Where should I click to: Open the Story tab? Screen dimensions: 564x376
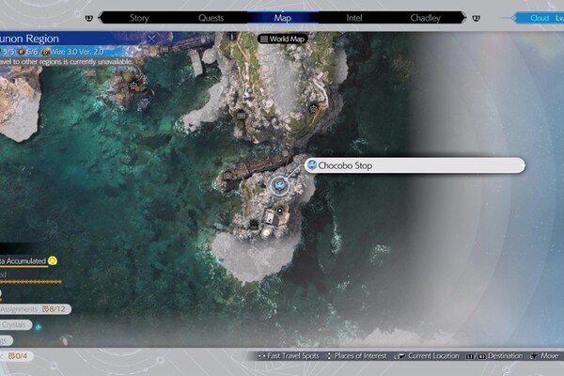pyautogui.click(x=139, y=18)
